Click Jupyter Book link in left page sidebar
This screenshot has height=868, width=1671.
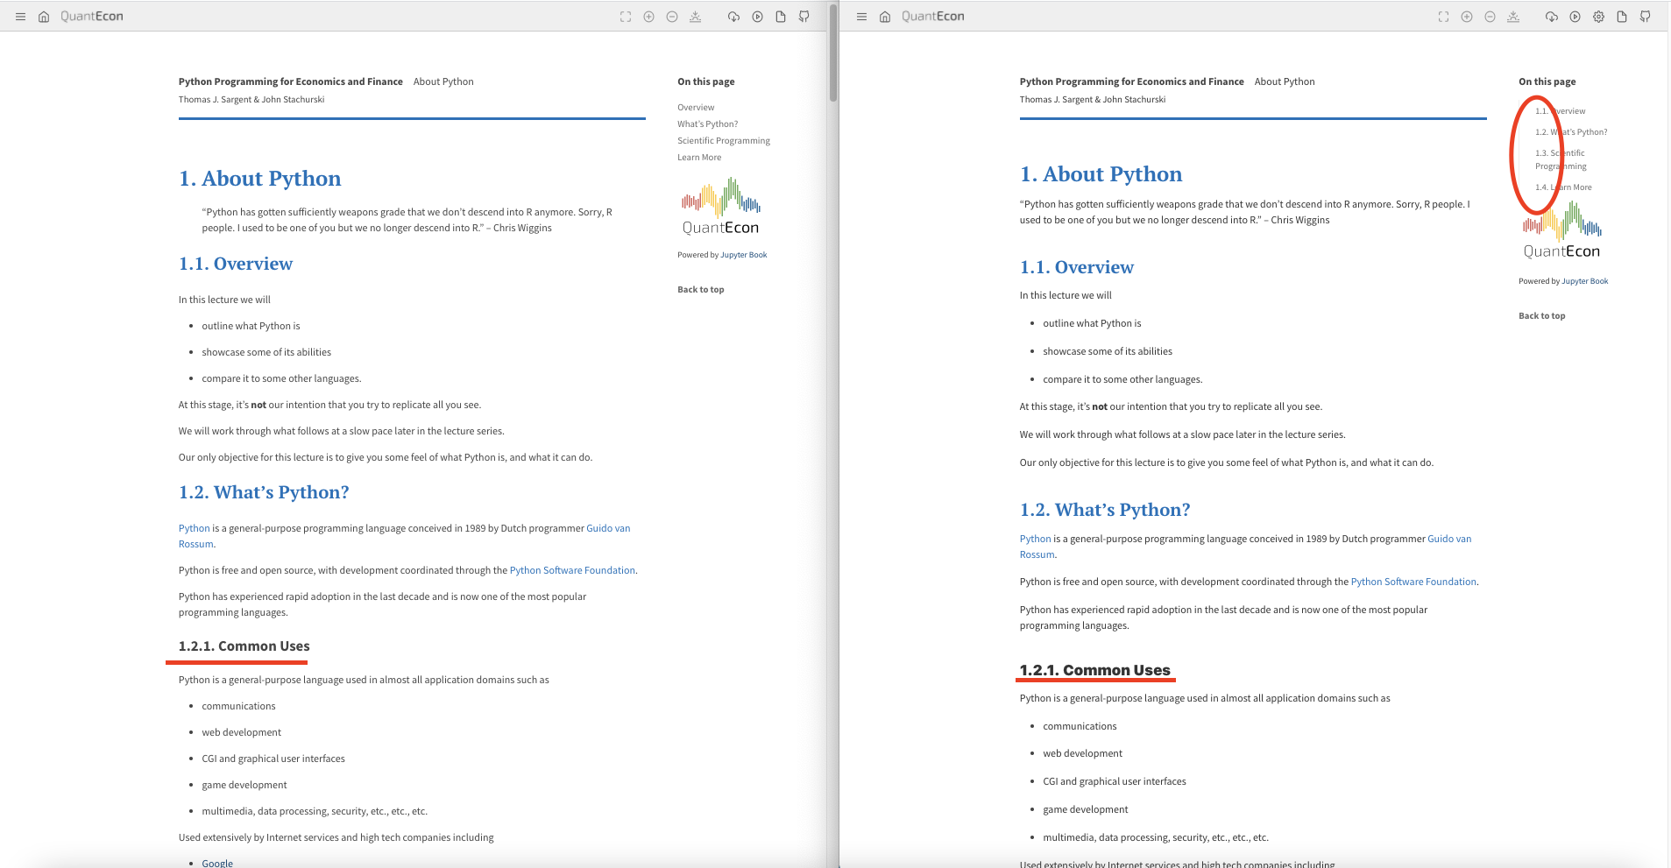tap(744, 255)
